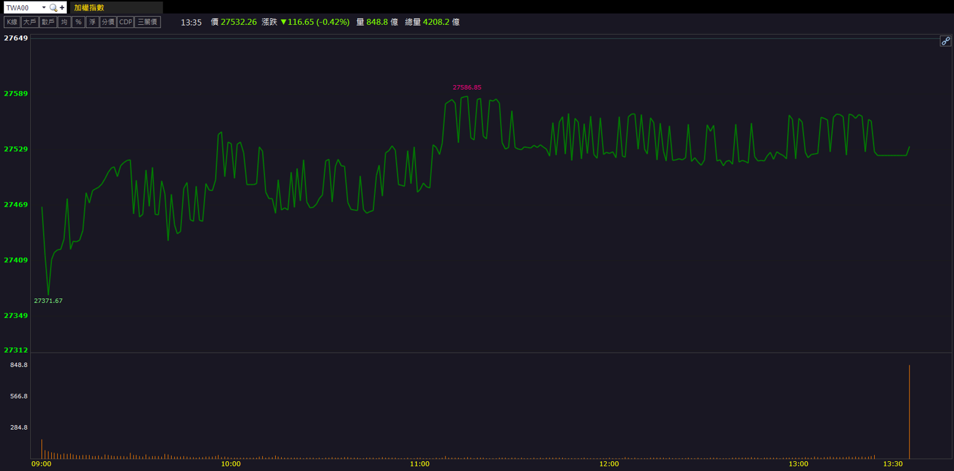The image size is (954, 471).
Task: Switch to the K線 chart view
Action: pos(12,22)
